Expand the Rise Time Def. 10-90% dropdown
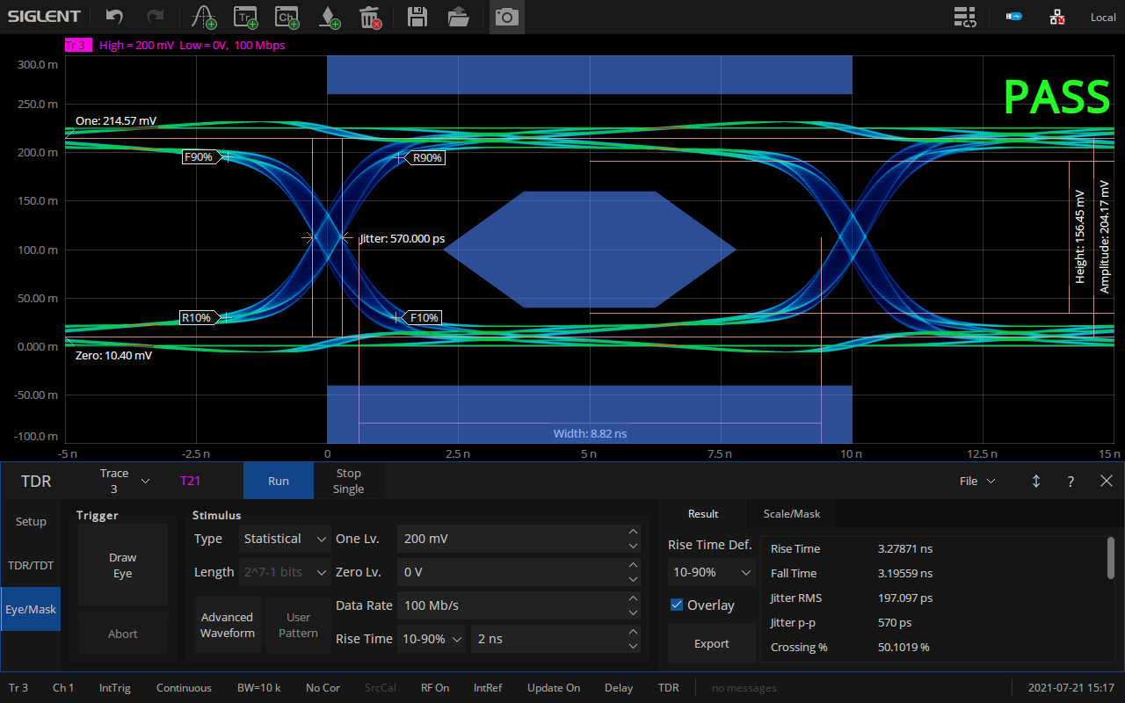 pos(711,572)
